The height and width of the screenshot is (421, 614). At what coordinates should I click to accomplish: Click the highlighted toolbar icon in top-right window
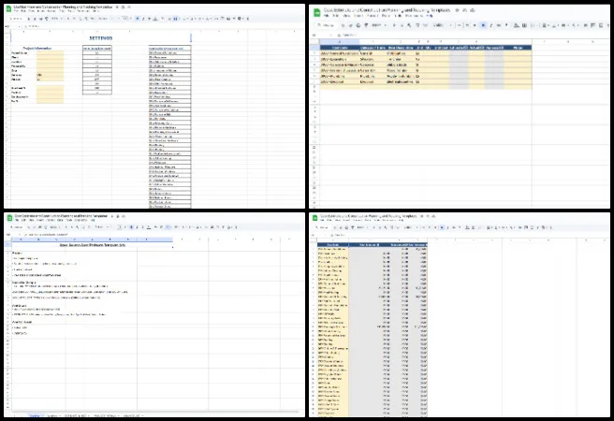coord(484,25)
